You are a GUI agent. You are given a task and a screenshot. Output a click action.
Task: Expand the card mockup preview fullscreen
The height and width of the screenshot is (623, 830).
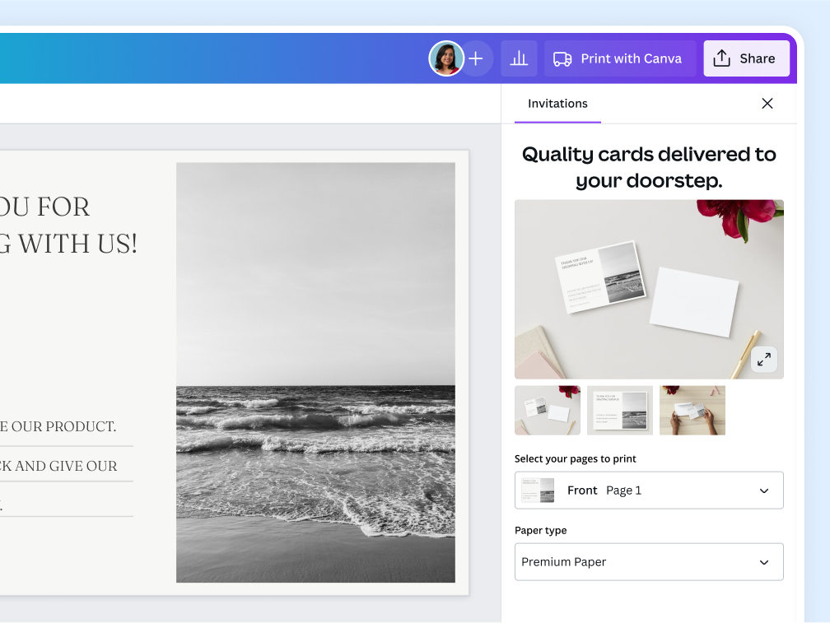point(764,360)
